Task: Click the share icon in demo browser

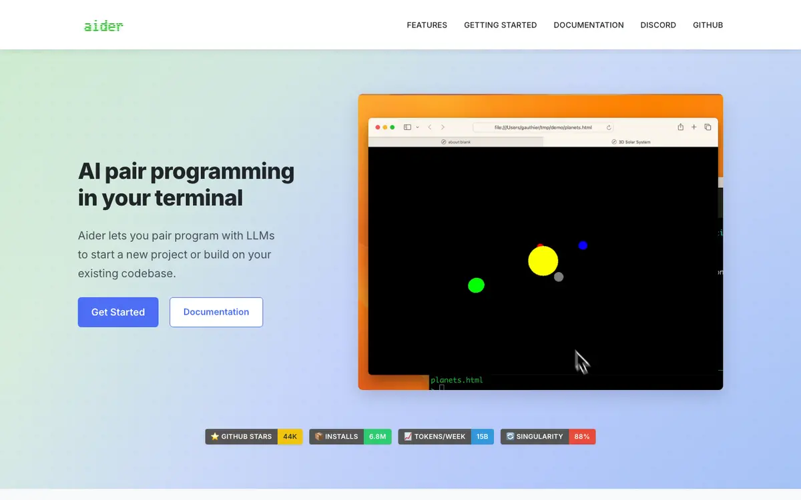Action: (x=680, y=127)
